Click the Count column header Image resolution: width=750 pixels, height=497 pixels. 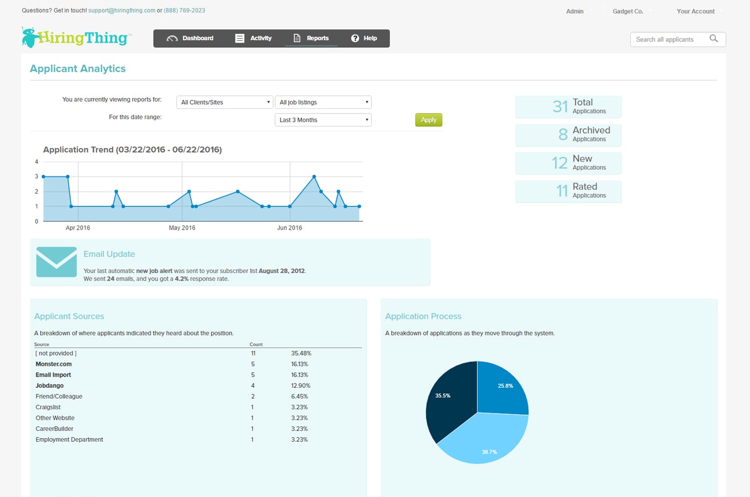click(x=256, y=344)
